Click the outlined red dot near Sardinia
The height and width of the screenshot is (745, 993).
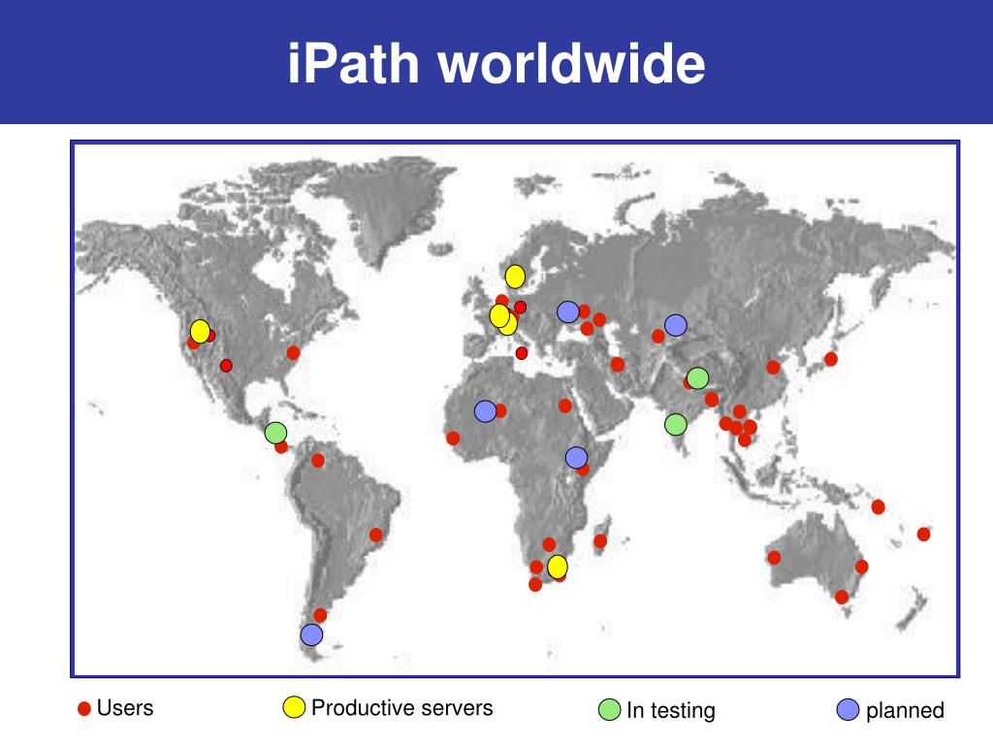[521, 353]
